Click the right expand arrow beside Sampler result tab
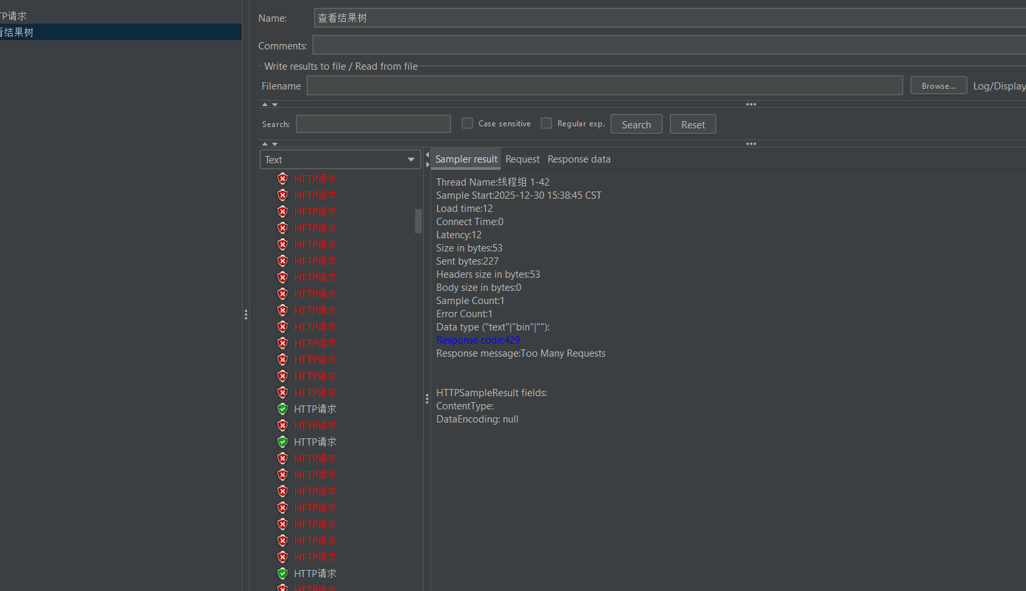The height and width of the screenshot is (591, 1026). [427, 165]
